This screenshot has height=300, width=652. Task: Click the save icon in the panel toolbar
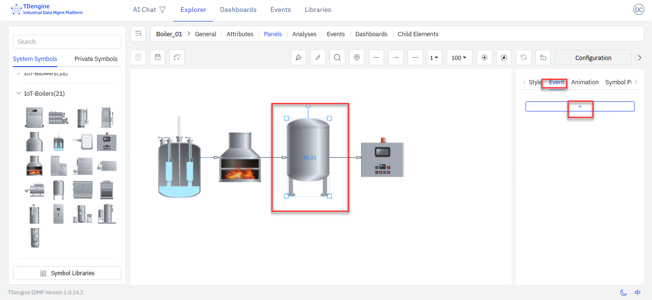point(158,58)
